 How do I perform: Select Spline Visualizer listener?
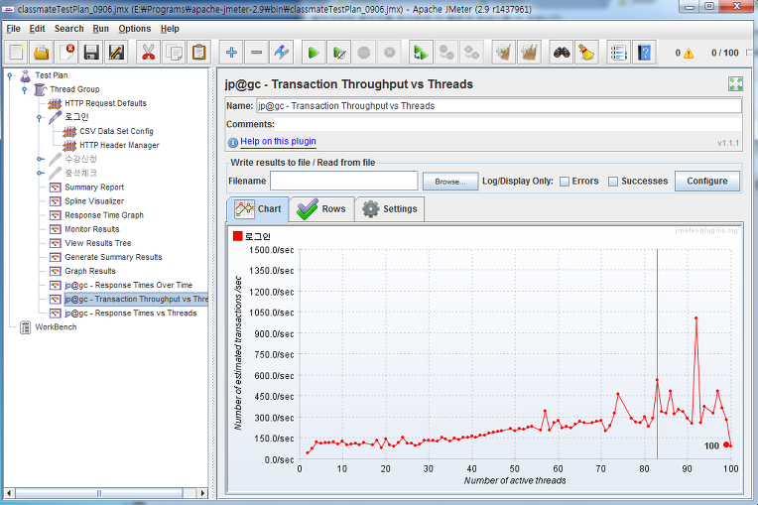(x=94, y=201)
